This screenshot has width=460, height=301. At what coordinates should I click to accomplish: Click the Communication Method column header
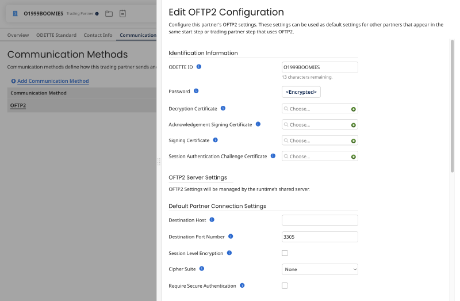point(39,93)
